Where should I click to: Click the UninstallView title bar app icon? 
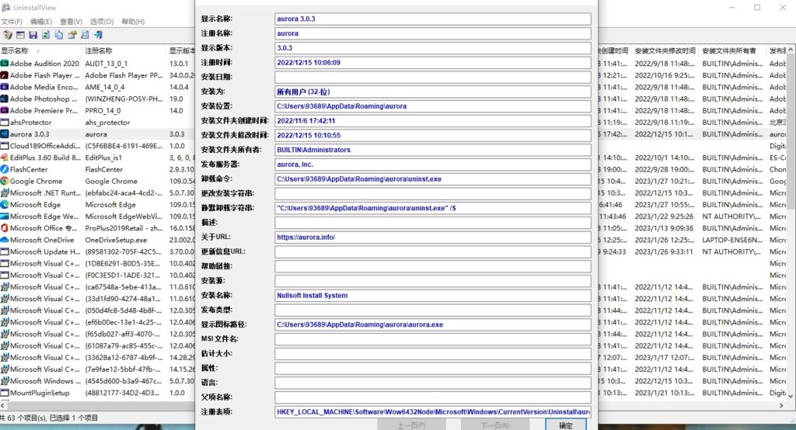click(6, 8)
